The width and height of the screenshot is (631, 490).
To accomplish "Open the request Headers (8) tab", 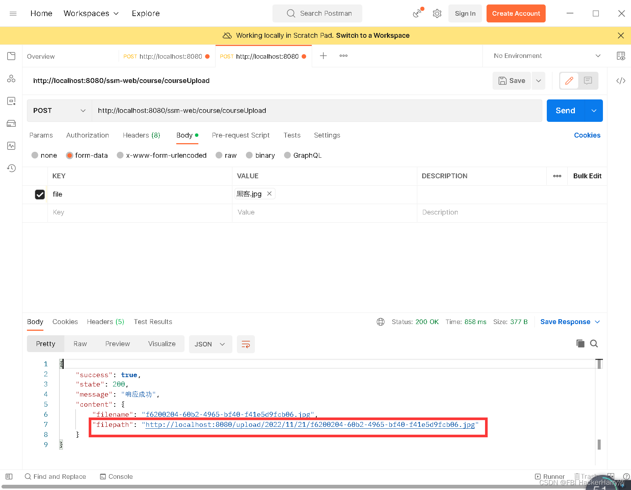I will tap(141, 135).
